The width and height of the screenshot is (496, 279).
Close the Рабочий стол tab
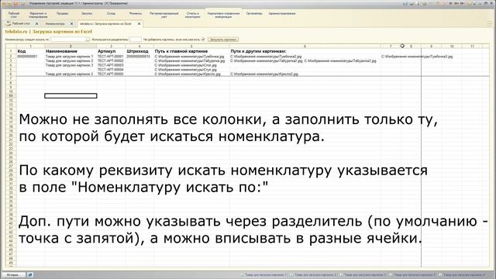tap(36, 24)
